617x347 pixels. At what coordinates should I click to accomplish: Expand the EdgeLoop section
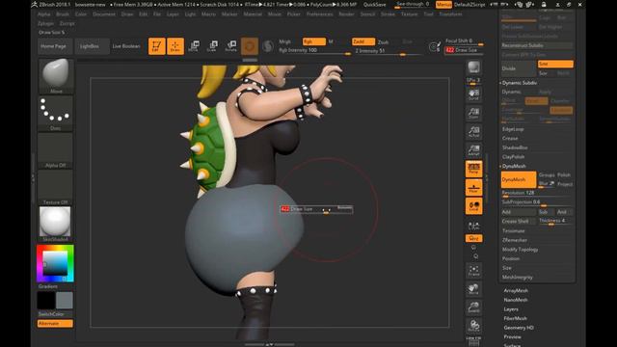(513, 129)
